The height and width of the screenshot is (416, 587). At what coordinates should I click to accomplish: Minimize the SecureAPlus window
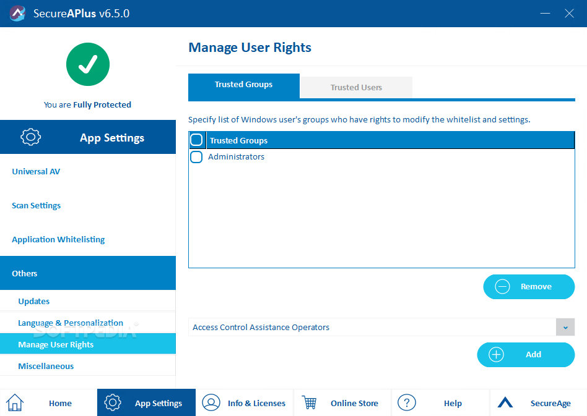point(545,14)
